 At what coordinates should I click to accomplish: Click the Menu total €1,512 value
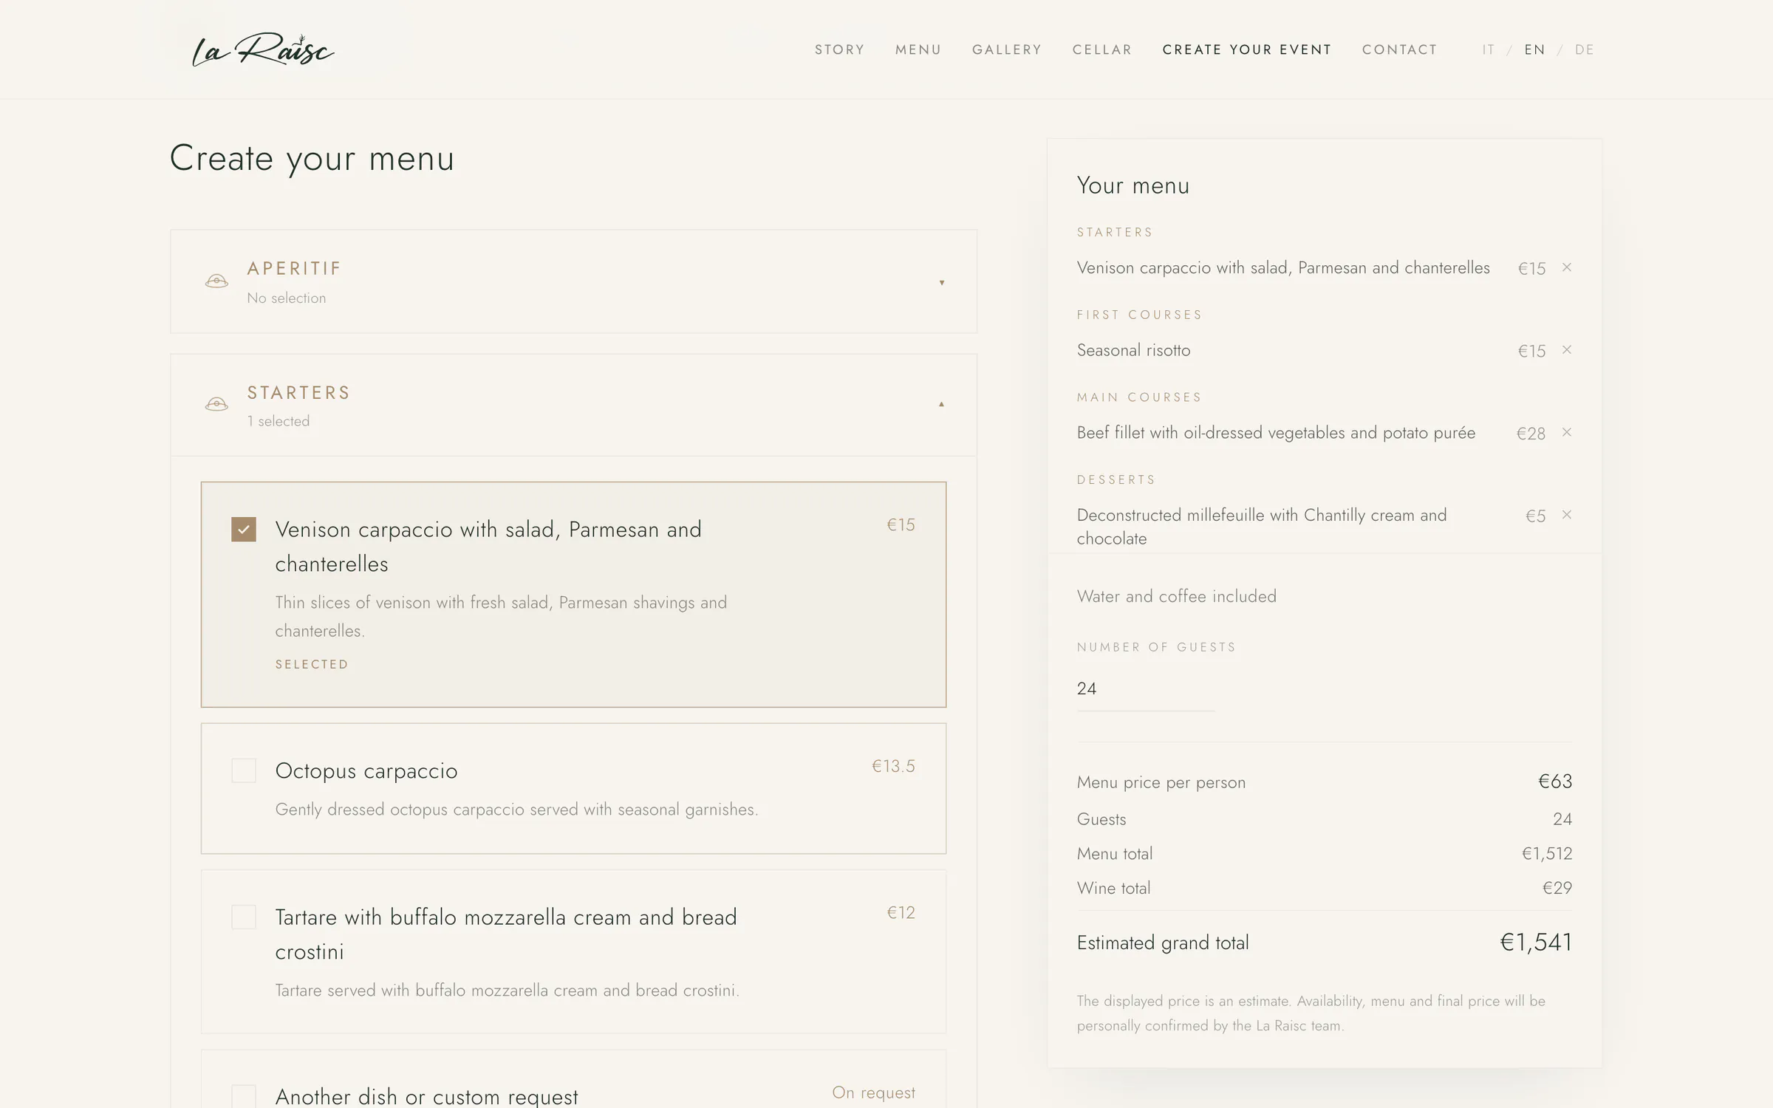point(1547,853)
